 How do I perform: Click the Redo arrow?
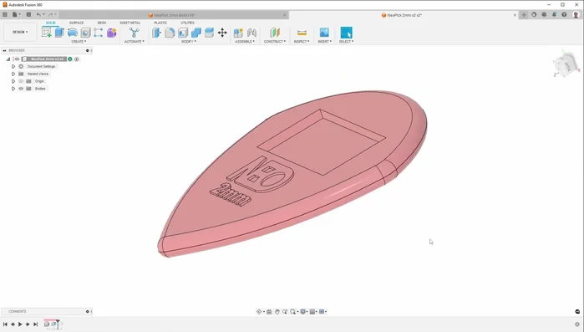coord(50,14)
